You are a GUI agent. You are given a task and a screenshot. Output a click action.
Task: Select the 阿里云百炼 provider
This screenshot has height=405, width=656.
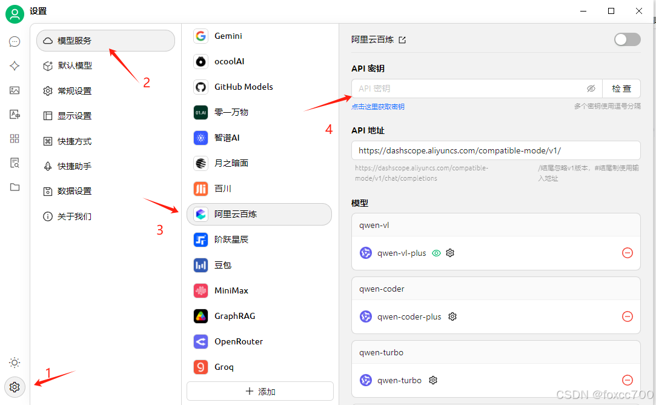coord(259,215)
